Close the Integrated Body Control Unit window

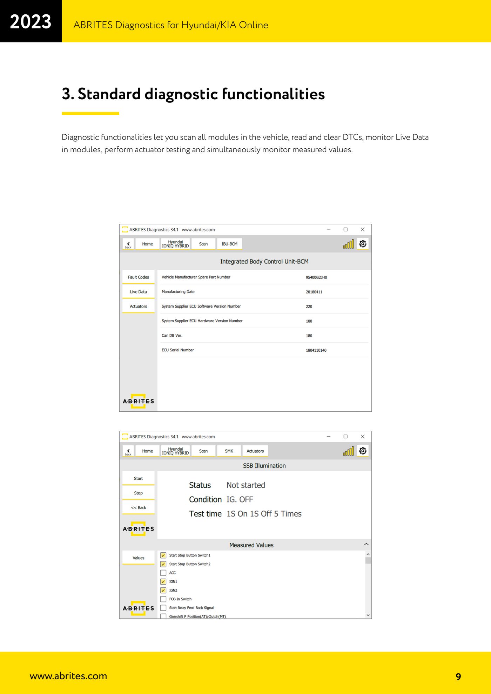[x=363, y=229]
